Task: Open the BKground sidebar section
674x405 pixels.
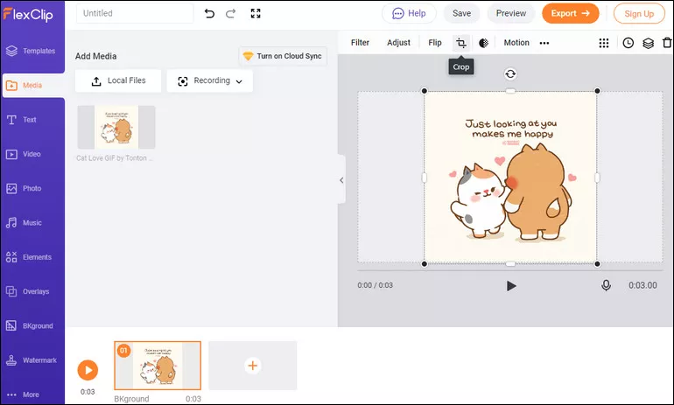Action: click(x=30, y=326)
